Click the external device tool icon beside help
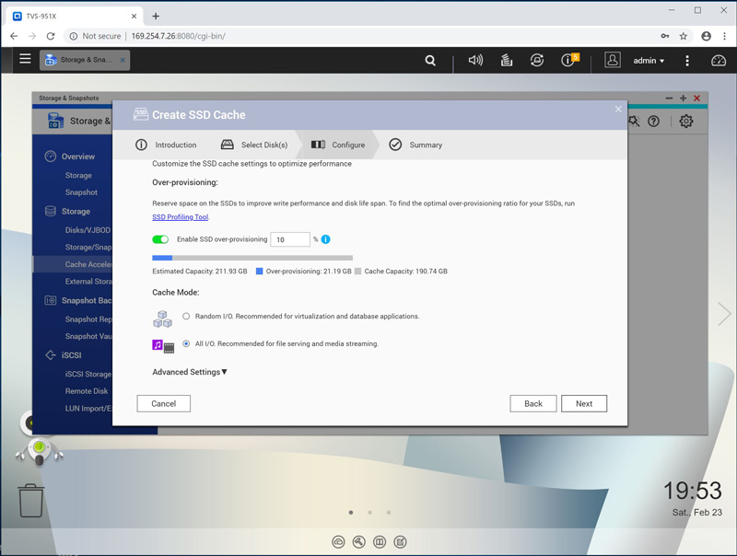This screenshot has height=556, width=737. pos(634,122)
